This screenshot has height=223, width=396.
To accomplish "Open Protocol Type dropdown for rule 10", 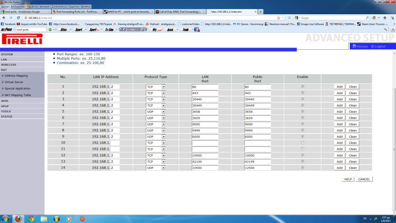I will click(156, 143).
